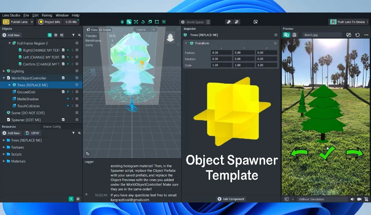This screenshot has width=371, height=215.
Task: Toggle GroundGrid enabled checkbox
Action: [x=77, y=92]
